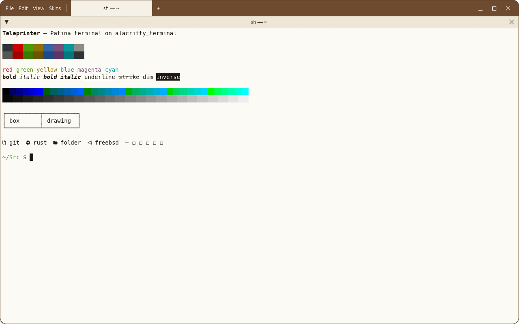This screenshot has height=324, width=519.
Task: Click the word "cyan" in the color line
Action: (x=112, y=70)
